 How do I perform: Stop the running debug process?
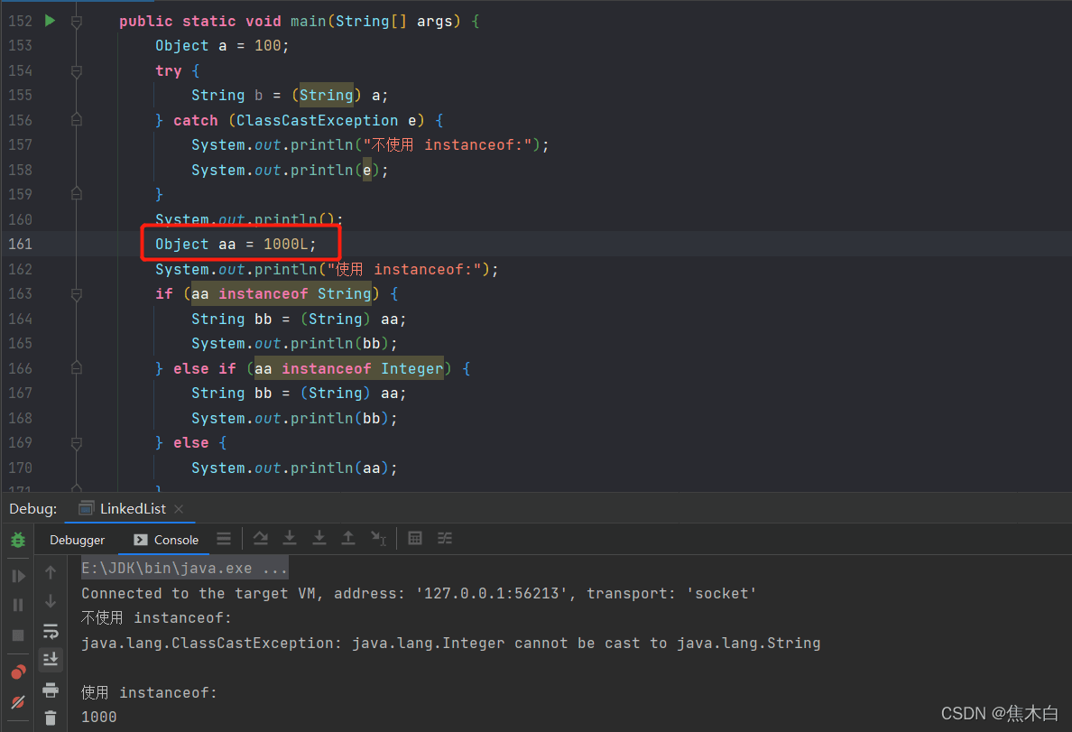pyautogui.click(x=18, y=637)
